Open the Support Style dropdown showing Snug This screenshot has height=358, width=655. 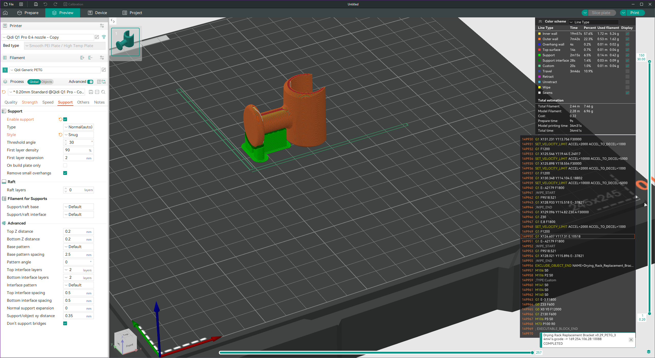pyautogui.click(x=78, y=135)
